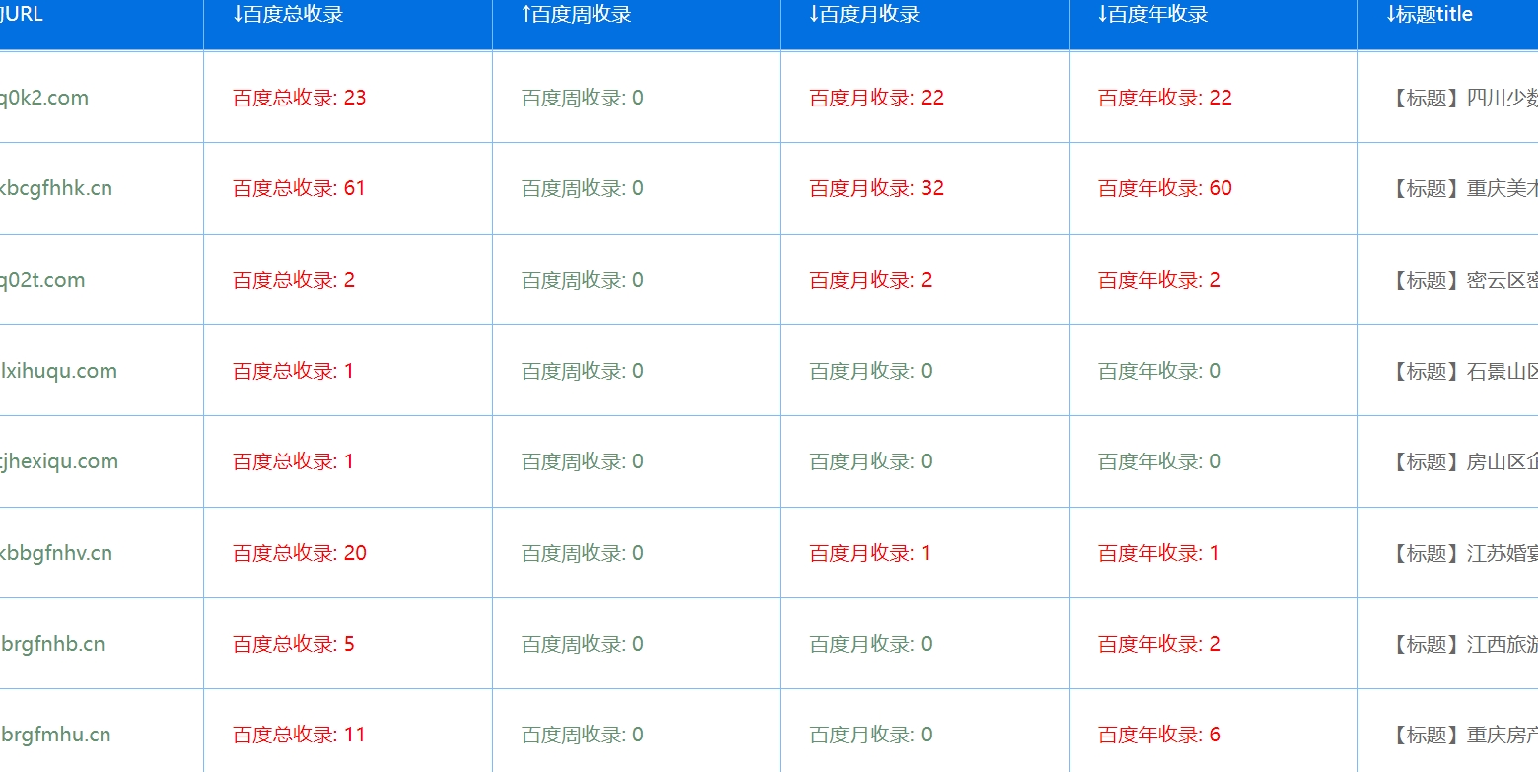Open the q02t.com URL link
1538x772 pixels.
click(42, 280)
